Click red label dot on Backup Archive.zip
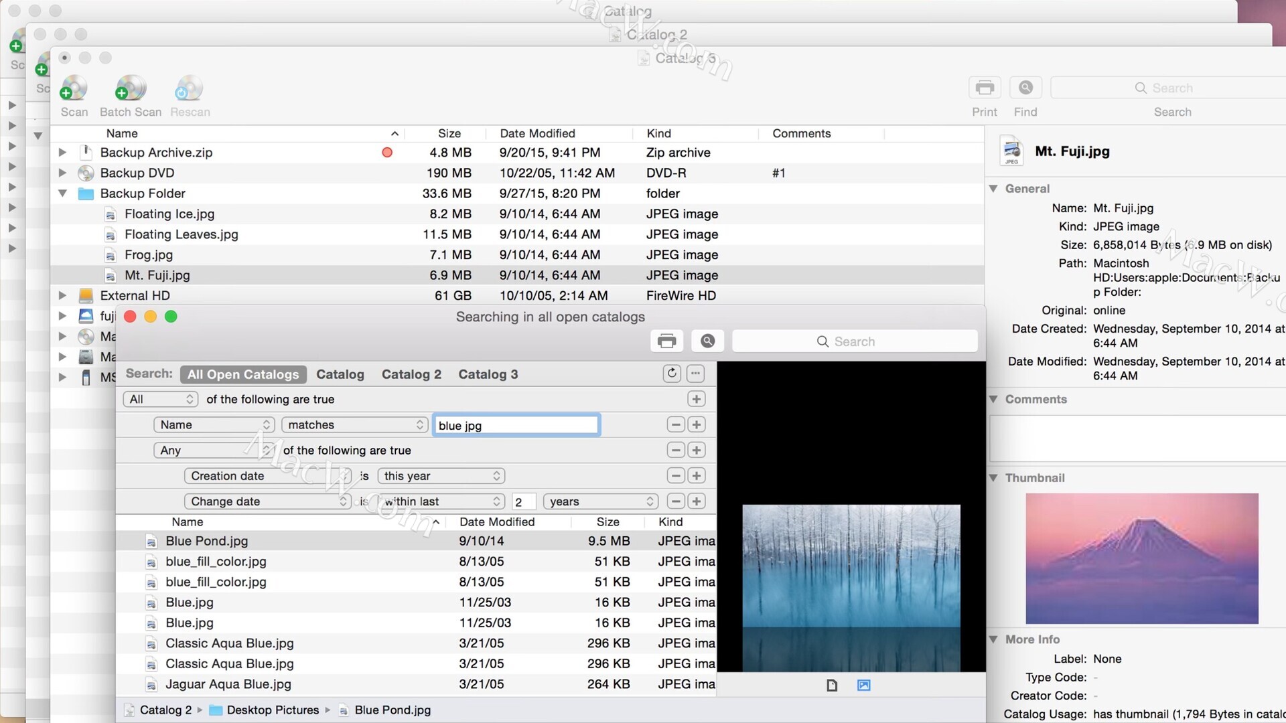 tap(387, 153)
